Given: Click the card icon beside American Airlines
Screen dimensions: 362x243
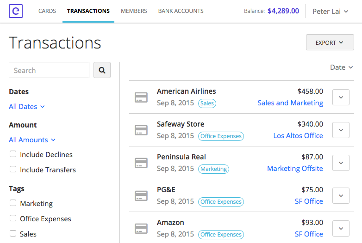Looking at the screenshot, I should coord(141,97).
